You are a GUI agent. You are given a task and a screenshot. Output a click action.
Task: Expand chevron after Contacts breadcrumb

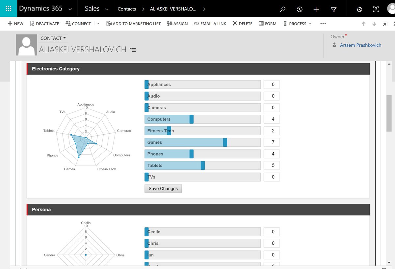[143, 9]
